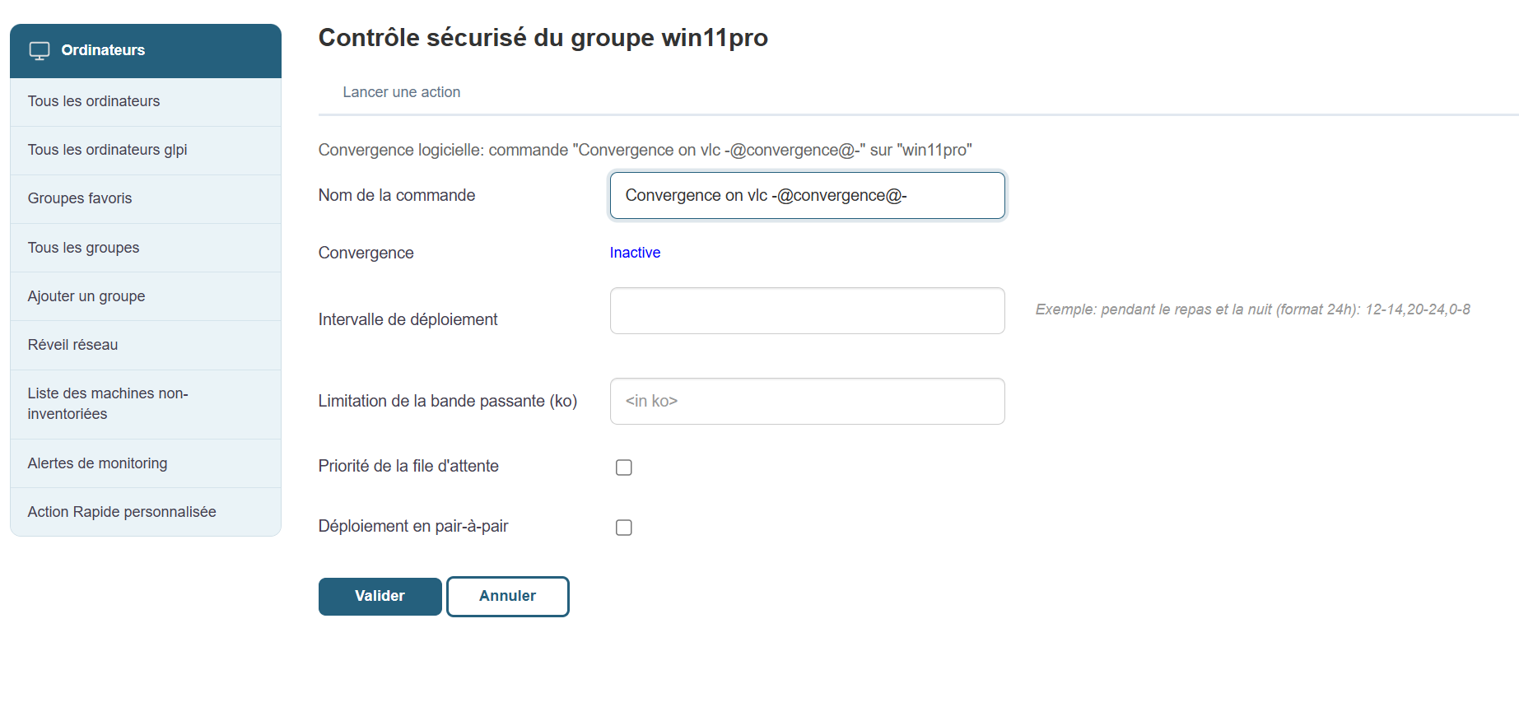Click the Annuler button
This screenshot has height=707, width=1519.
click(x=507, y=596)
